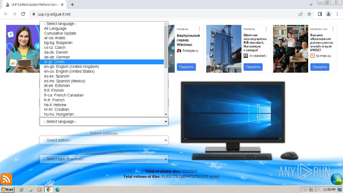The image size is (343, 193).
Task: Open the firstbyte.ru ad link
Action: pos(190,51)
